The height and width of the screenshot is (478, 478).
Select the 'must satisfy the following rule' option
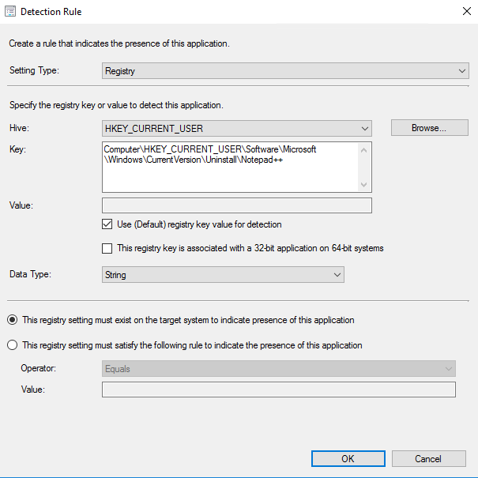click(x=13, y=345)
